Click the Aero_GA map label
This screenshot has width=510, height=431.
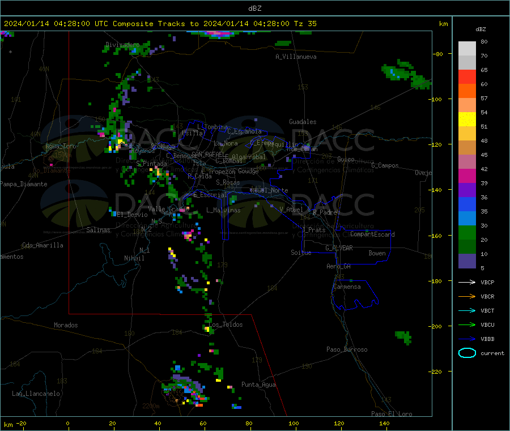pyautogui.click(x=339, y=266)
